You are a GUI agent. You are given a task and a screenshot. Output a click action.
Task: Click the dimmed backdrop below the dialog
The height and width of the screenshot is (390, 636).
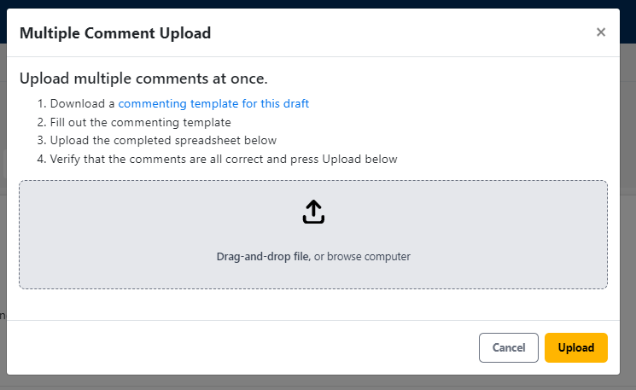pos(318,382)
